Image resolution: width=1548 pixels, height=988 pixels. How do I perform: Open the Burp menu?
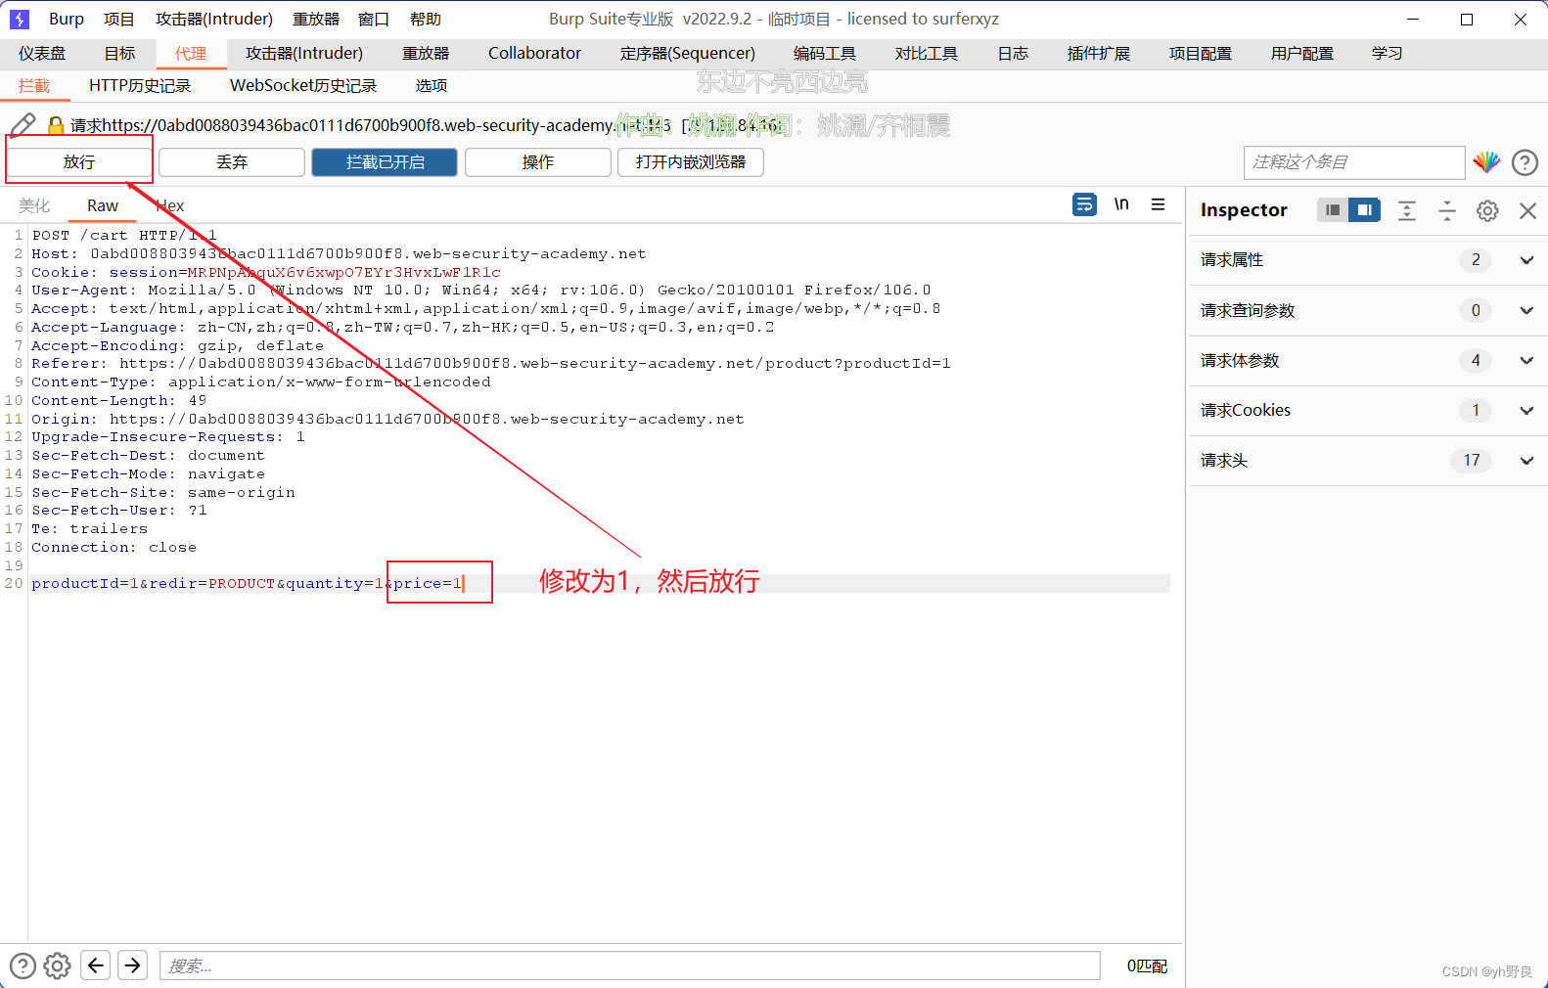67,19
